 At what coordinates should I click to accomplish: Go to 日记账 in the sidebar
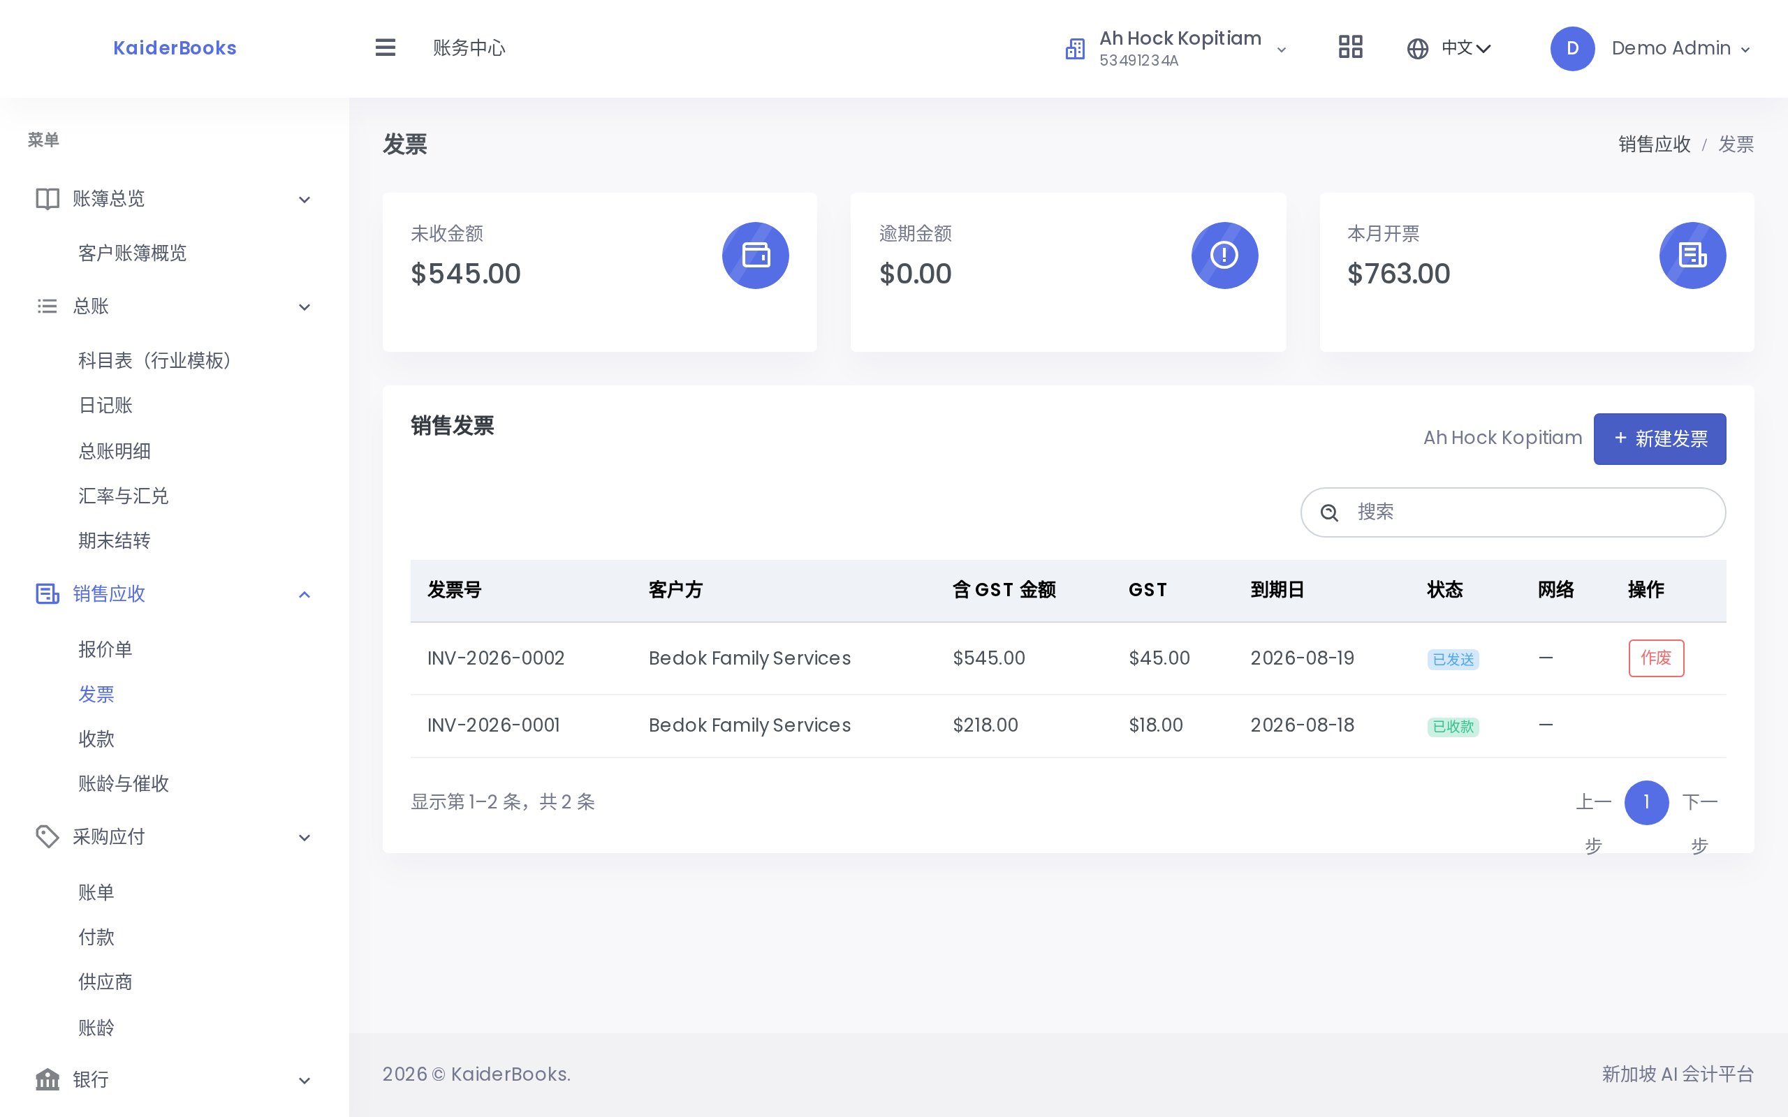tap(105, 406)
